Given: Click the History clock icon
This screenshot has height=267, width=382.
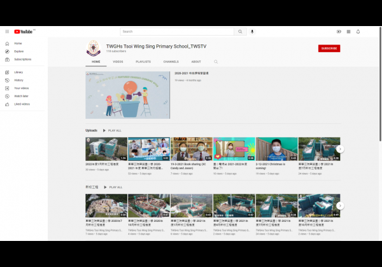Looking at the screenshot, I should pos(7,80).
